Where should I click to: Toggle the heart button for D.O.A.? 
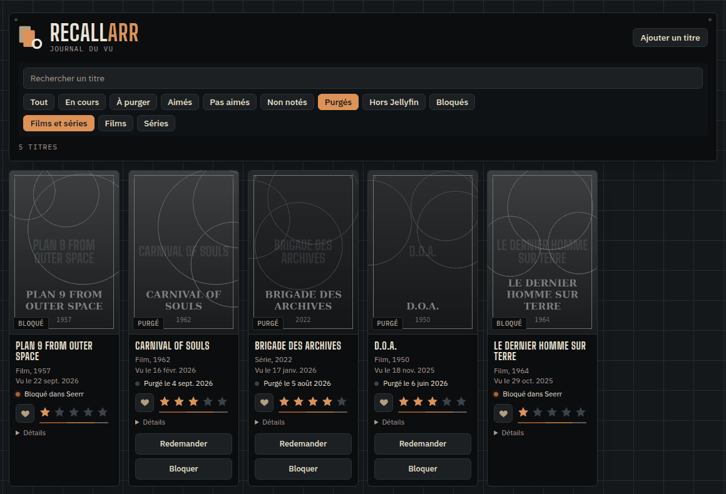pyautogui.click(x=384, y=403)
